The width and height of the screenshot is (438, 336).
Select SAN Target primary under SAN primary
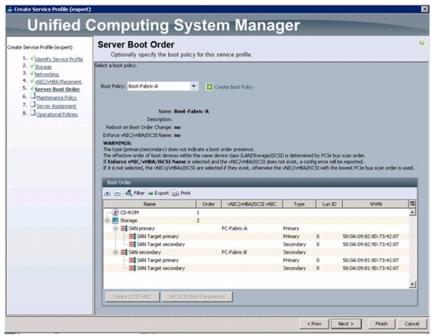point(256,236)
